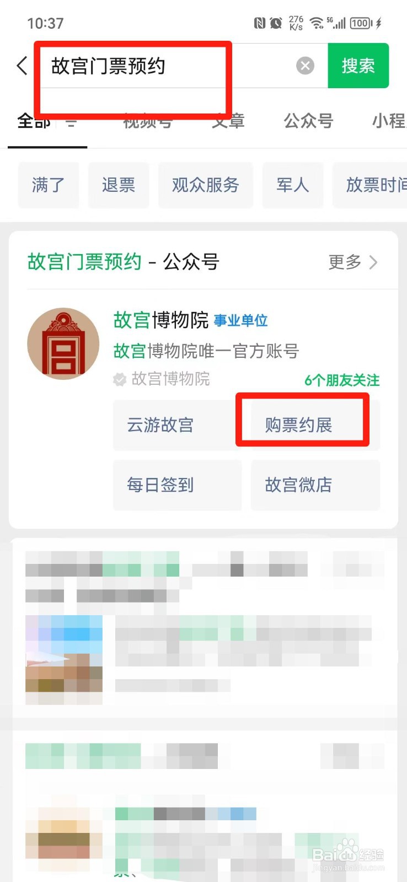Clear search text with X icon
The width and height of the screenshot is (407, 882).
305,66
